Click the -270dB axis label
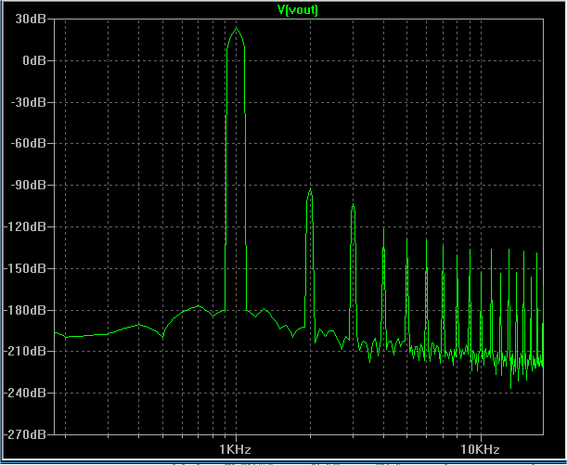This screenshot has height=465, width=567. click(x=24, y=433)
